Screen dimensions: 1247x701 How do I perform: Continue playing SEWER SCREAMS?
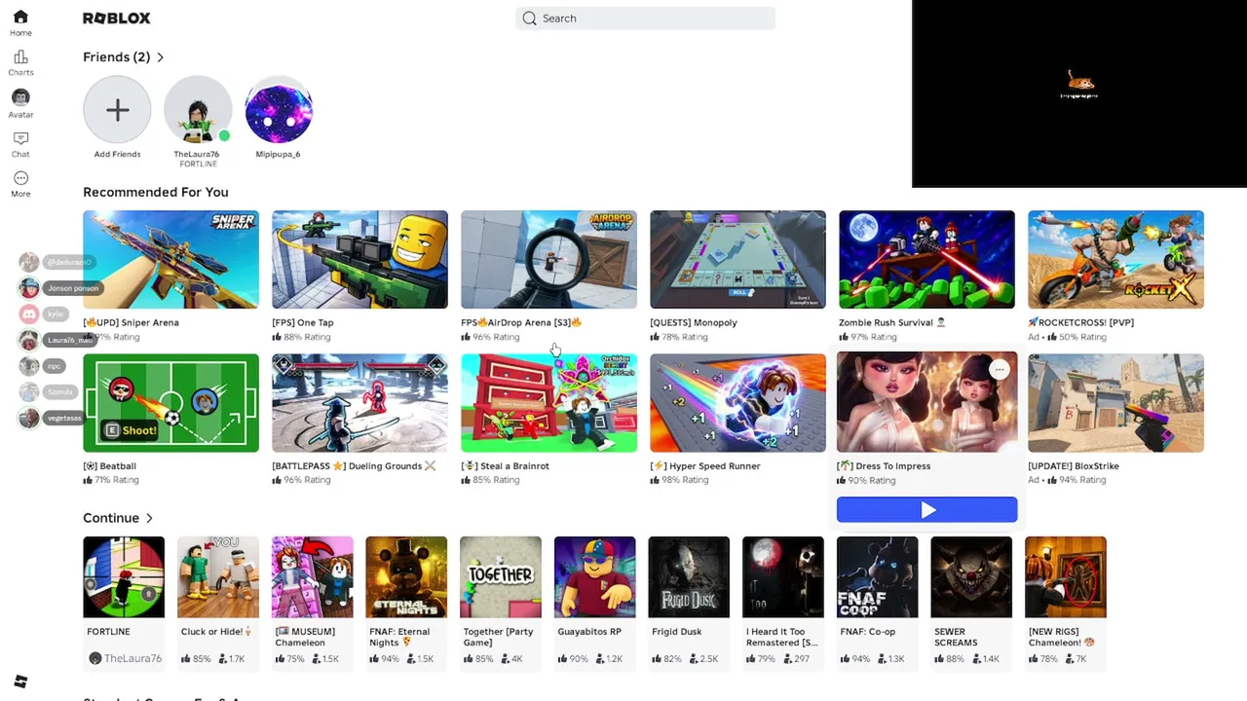971,577
